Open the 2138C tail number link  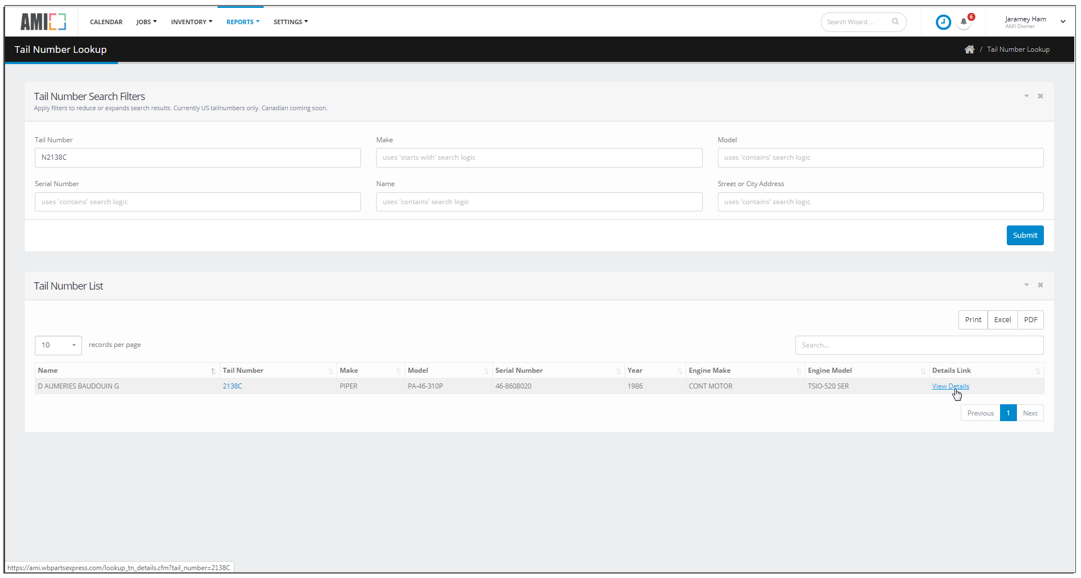[x=232, y=386]
